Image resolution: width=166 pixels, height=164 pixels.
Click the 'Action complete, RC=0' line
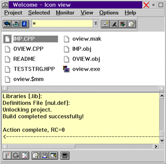pos(34,130)
